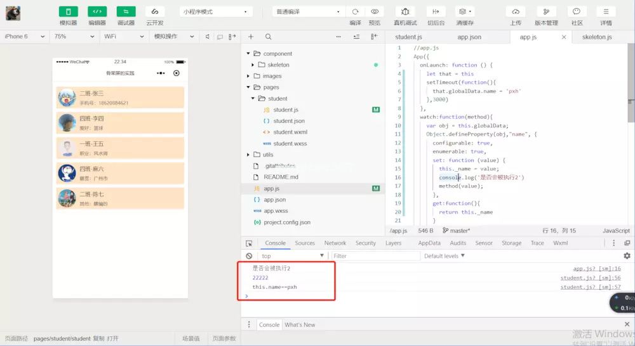Image resolution: width=635 pixels, height=346 pixels.
Task: Click the element inspector icon in devtools
Action: point(249,243)
